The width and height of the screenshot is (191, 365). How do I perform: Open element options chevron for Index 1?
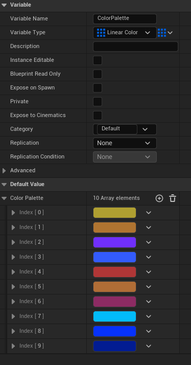point(149,227)
